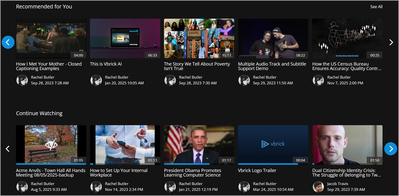Click title The Story We Tell About Poverty Isn't True
This screenshot has width=399, height=196.
197,66
